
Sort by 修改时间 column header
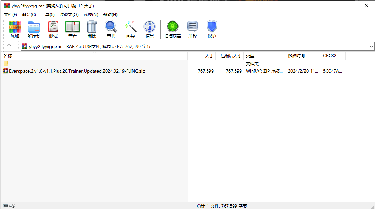pyautogui.click(x=303, y=55)
